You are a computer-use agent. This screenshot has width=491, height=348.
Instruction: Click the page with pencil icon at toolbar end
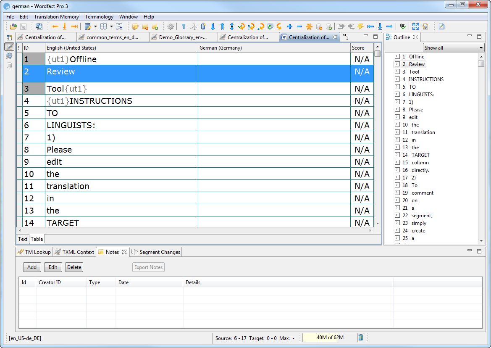(x=441, y=26)
